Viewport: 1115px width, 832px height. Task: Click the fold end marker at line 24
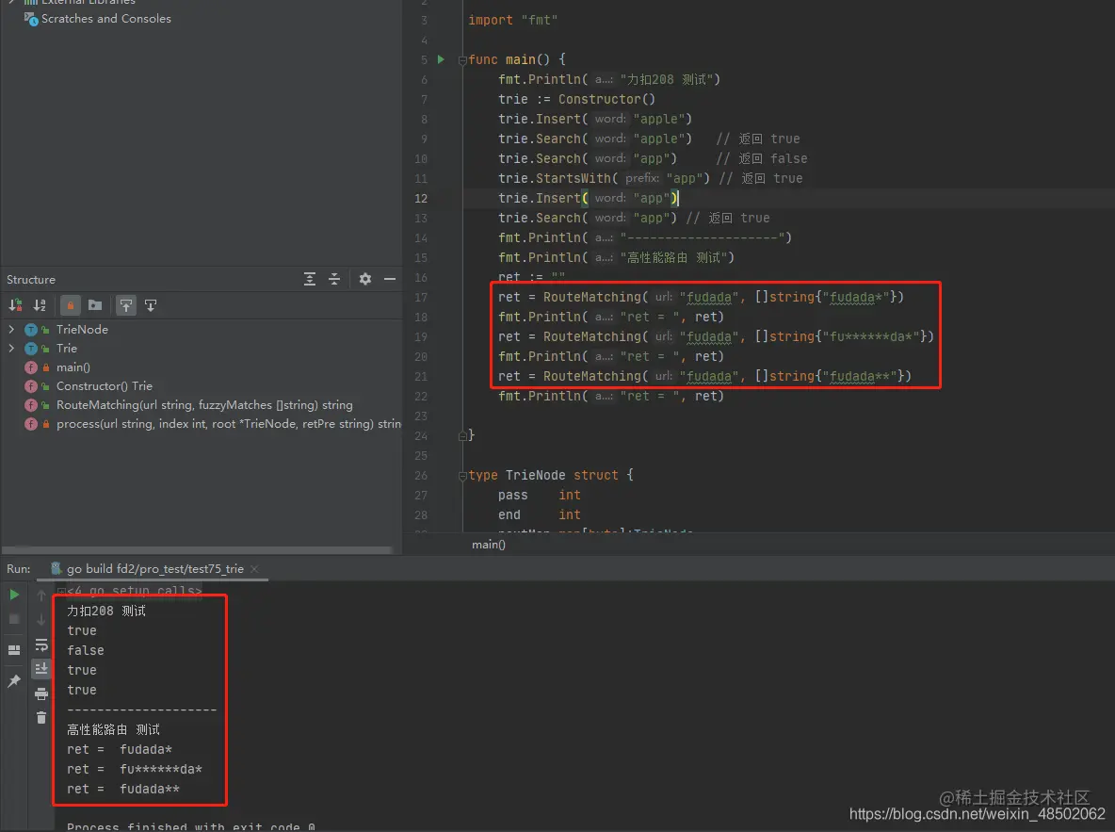pos(462,435)
